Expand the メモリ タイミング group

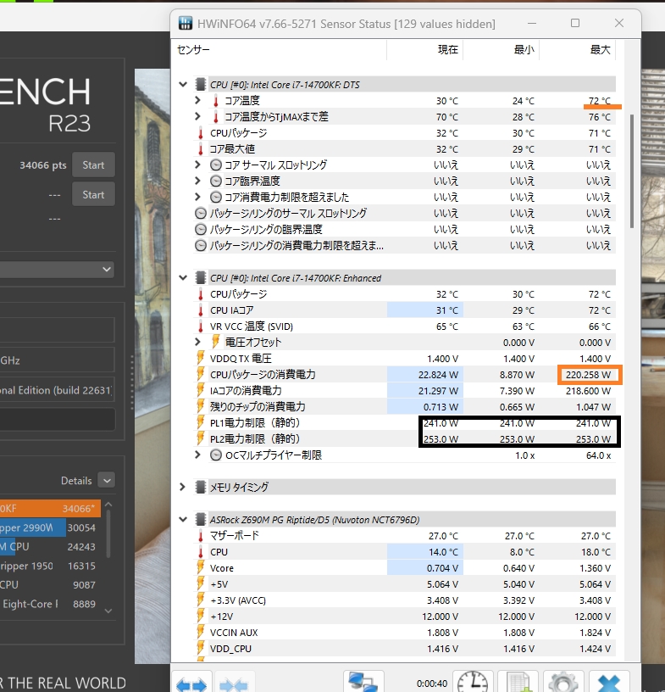pyautogui.click(x=183, y=487)
